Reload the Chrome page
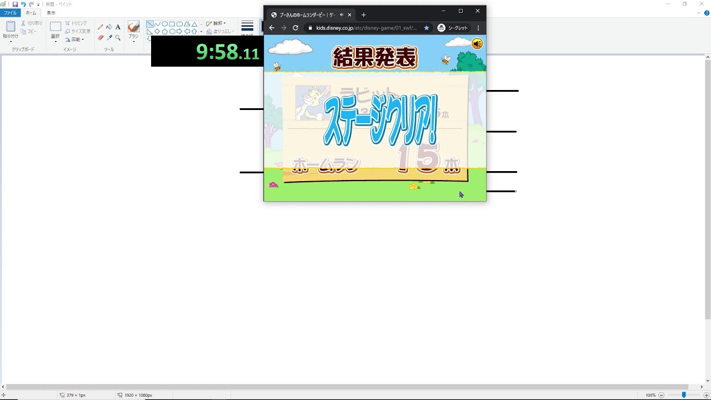The height and width of the screenshot is (400, 711). pyautogui.click(x=296, y=28)
